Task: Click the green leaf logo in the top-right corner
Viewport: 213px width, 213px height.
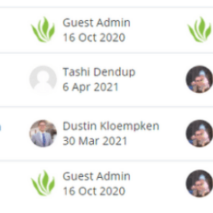Action: [x=200, y=29]
